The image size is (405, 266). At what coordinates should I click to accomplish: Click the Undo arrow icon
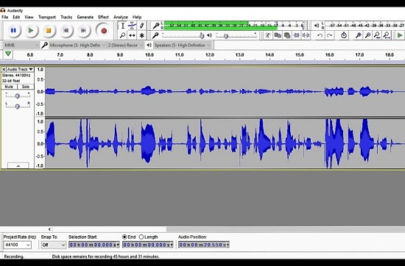[x=320, y=35]
